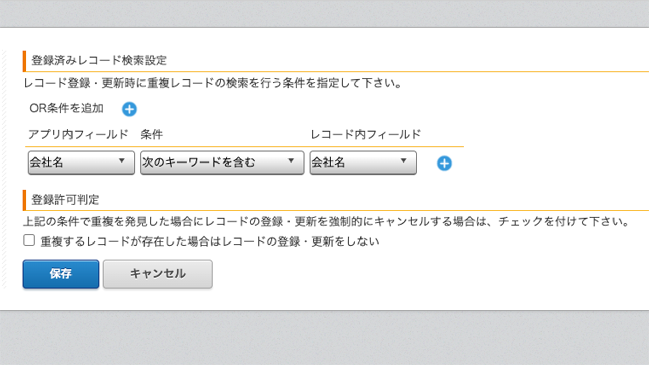Click the blue 保存 button
Viewport: 649px width, 365px height.
point(61,274)
